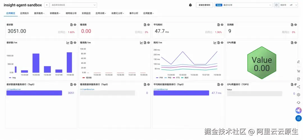Click the share sidebar icon
Image resolution: width=303 pixels, height=140 pixels.
click(x=299, y=87)
